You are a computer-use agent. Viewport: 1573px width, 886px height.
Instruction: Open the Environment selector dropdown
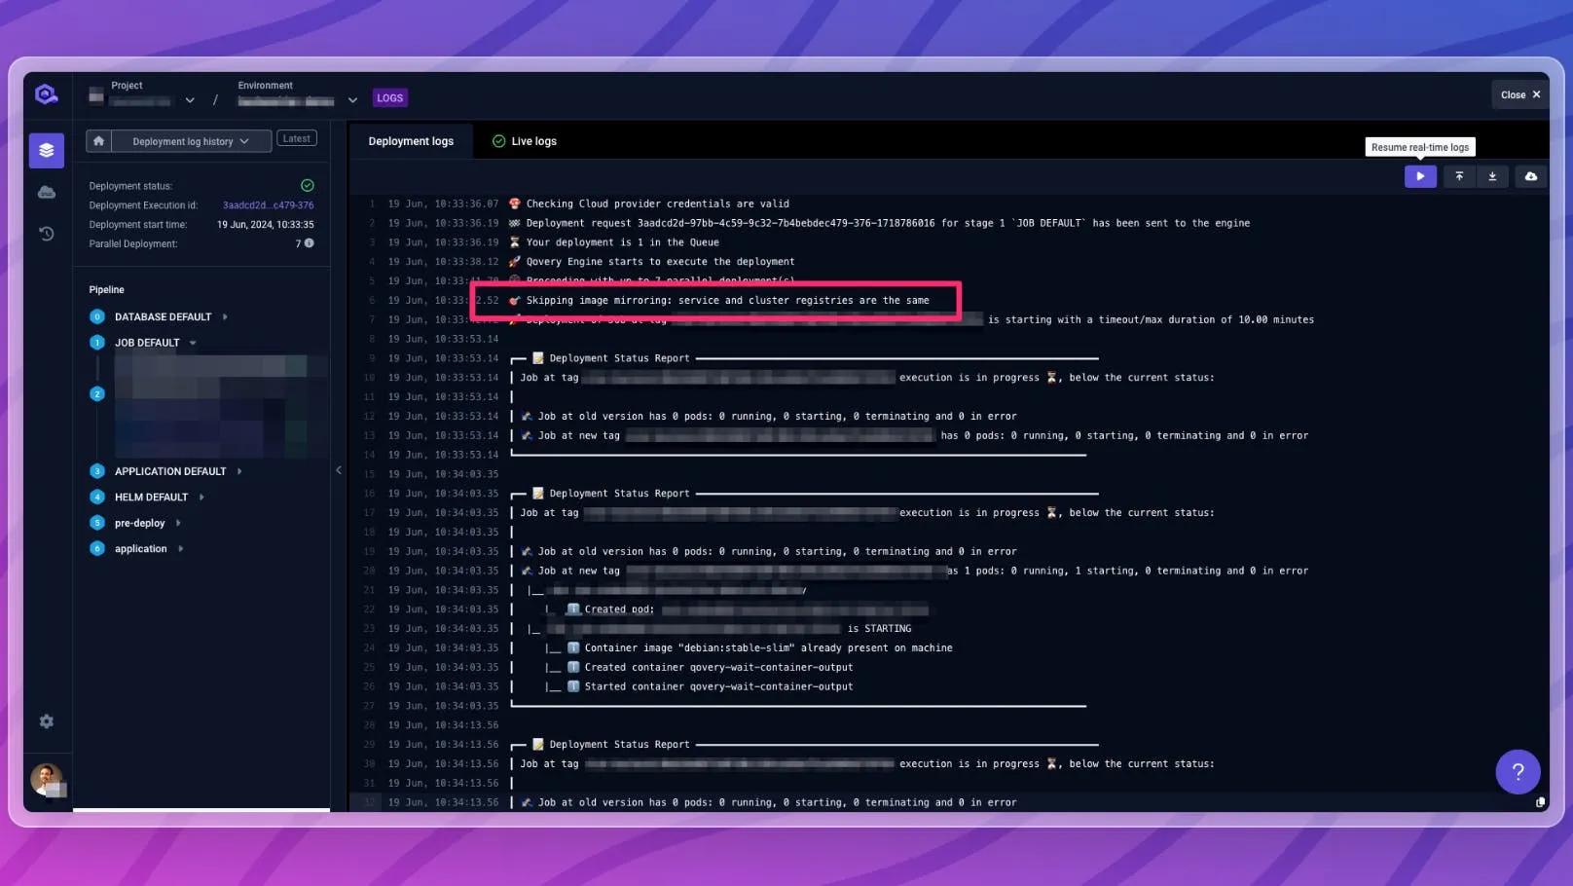[x=352, y=100]
